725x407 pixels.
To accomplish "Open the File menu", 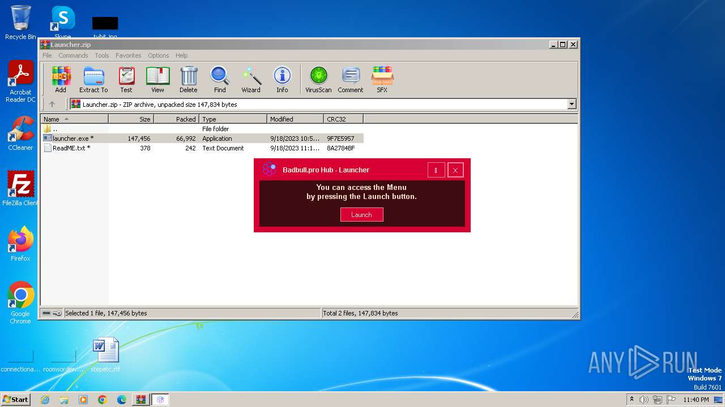I will (x=47, y=55).
